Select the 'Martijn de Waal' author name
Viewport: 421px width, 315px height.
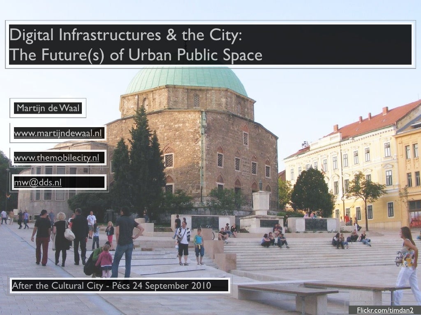[x=48, y=108]
